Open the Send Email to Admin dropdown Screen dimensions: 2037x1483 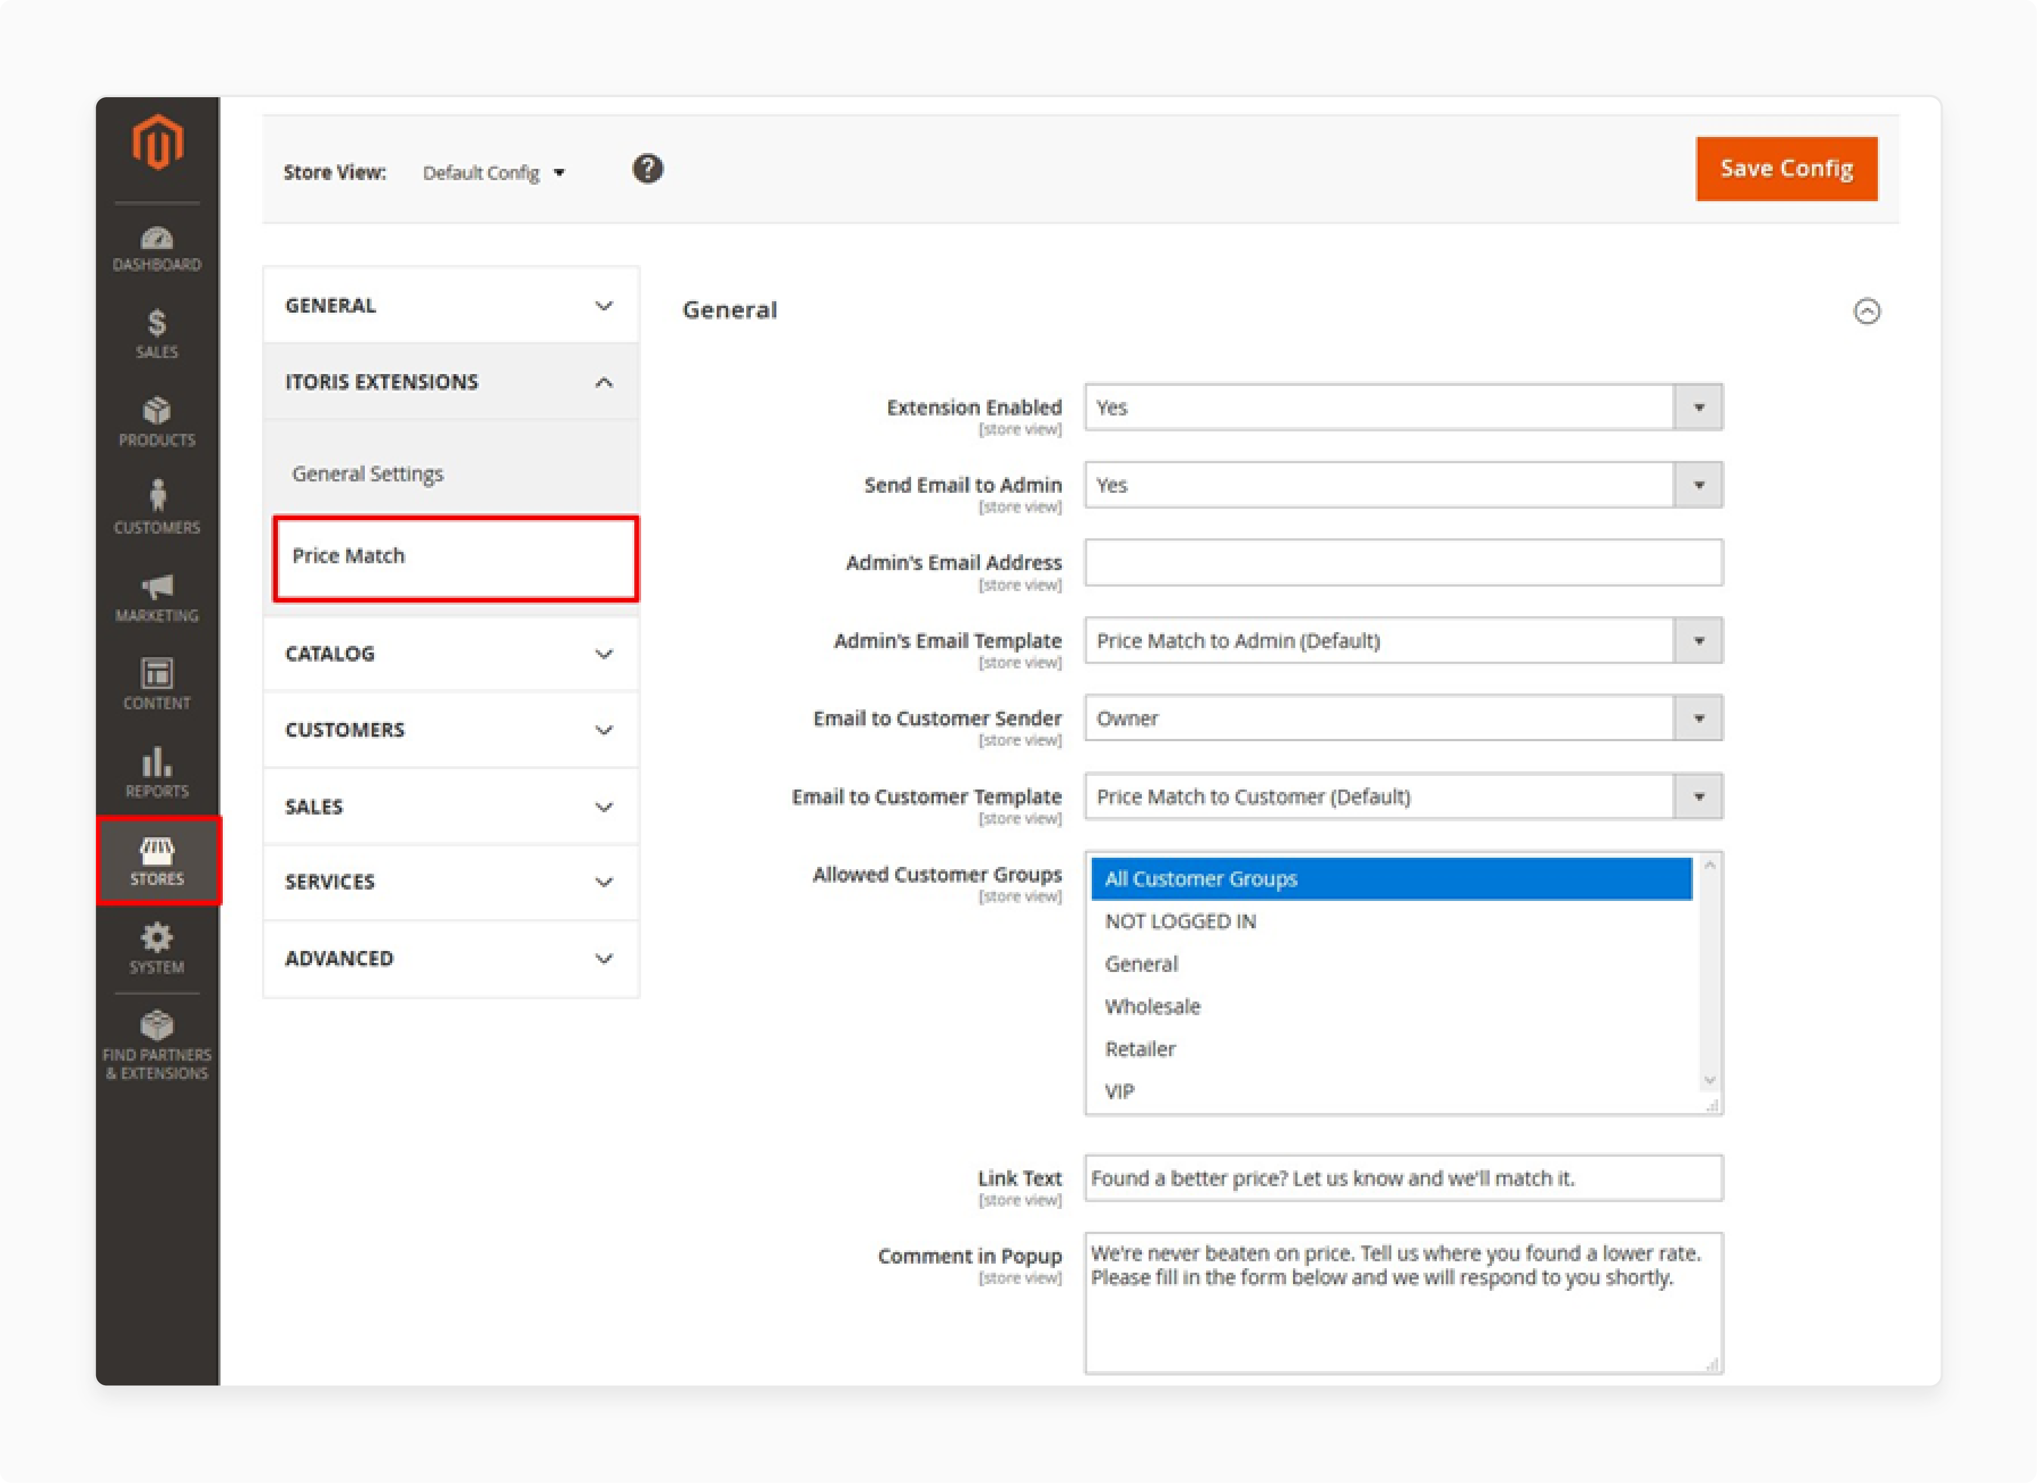(1403, 485)
